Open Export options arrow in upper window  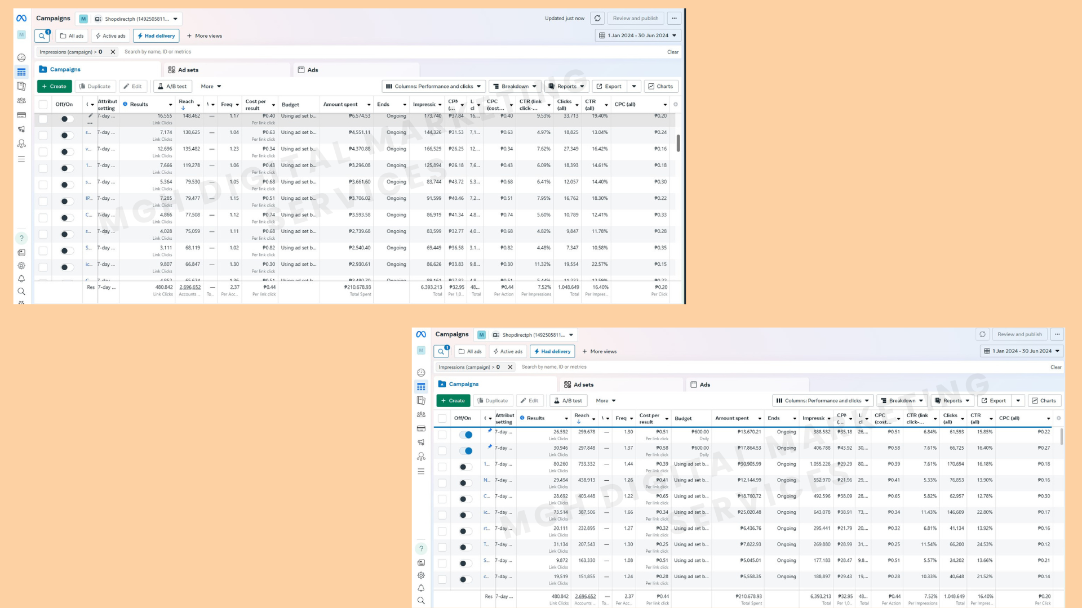point(634,87)
